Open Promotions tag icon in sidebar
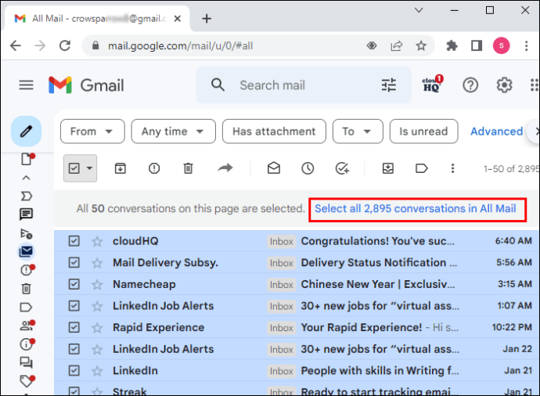The image size is (540, 396). click(x=27, y=381)
